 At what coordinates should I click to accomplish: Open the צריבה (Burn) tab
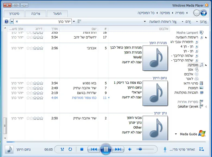click(x=36, y=14)
